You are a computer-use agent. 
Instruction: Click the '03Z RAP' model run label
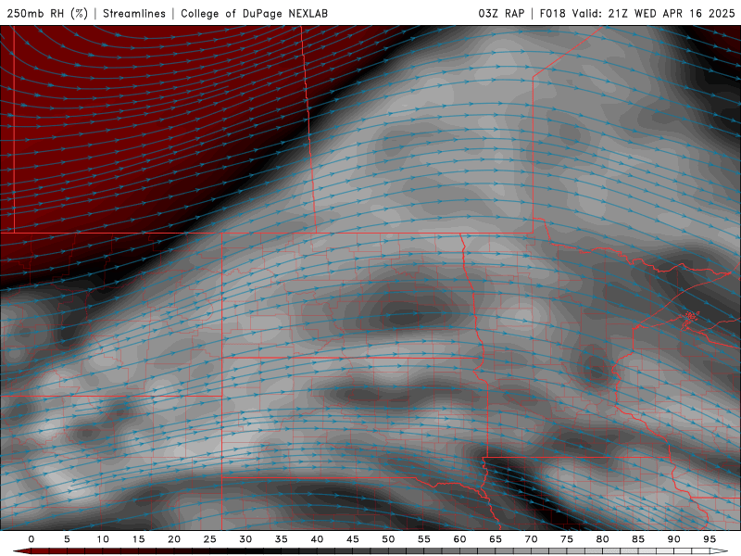[501, 13]
